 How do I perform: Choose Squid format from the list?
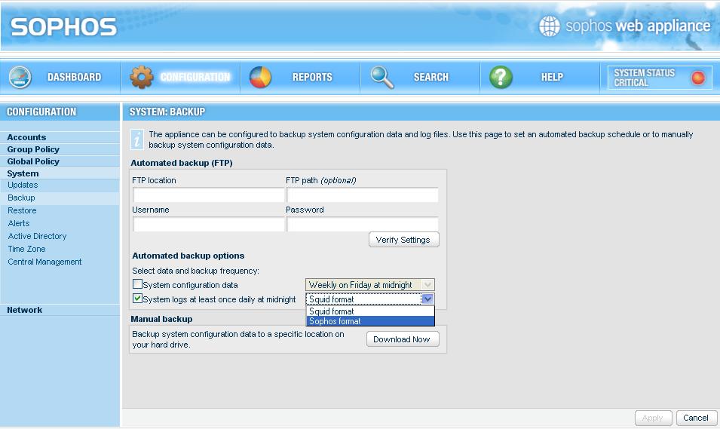tap(370, 311)
